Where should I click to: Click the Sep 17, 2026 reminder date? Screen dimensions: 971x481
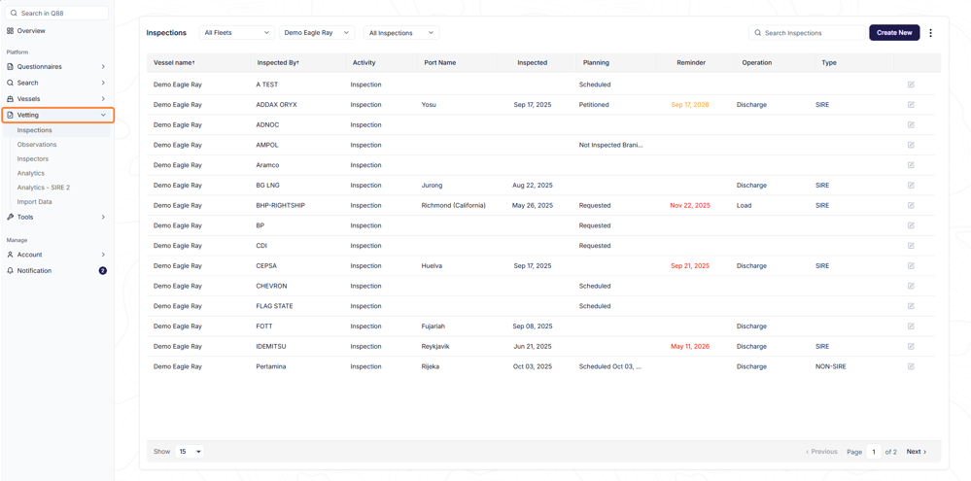(x=690, y=105)
